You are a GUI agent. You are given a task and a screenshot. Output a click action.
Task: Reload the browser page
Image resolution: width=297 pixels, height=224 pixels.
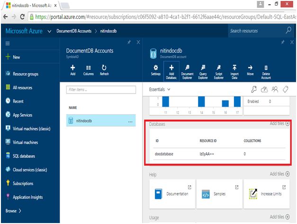pyautogui.click(x=22, y=17)
